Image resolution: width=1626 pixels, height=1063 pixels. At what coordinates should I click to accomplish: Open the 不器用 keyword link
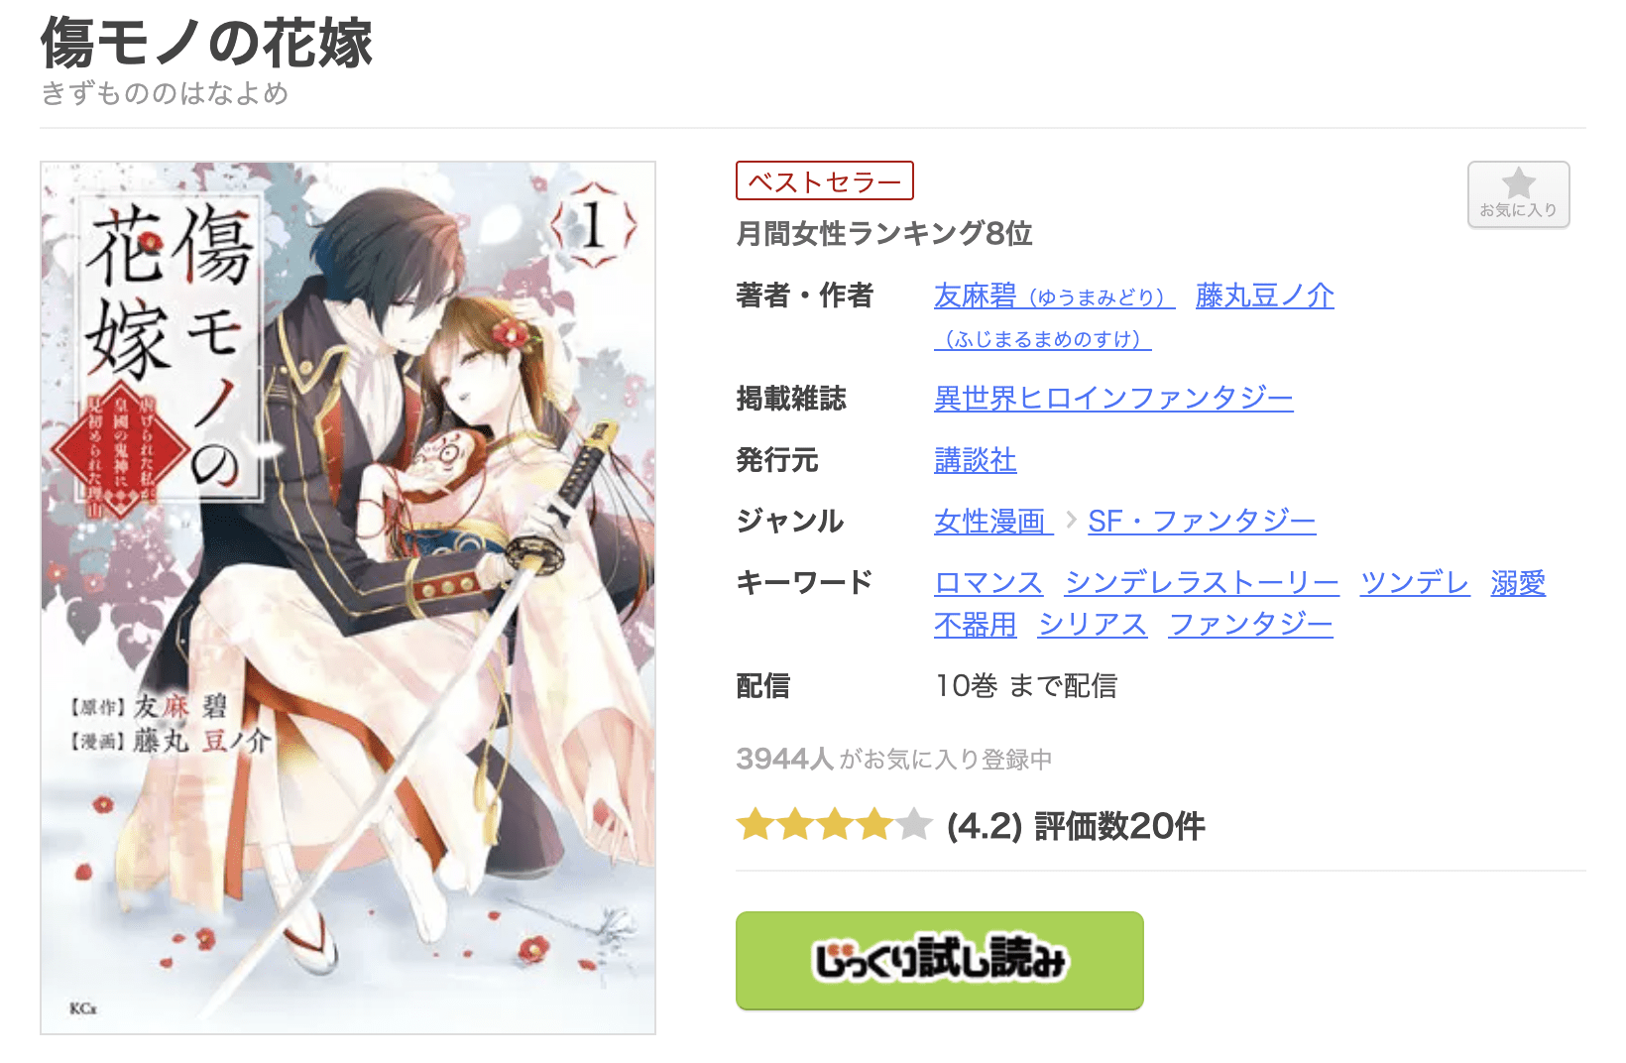coord(975,625)
